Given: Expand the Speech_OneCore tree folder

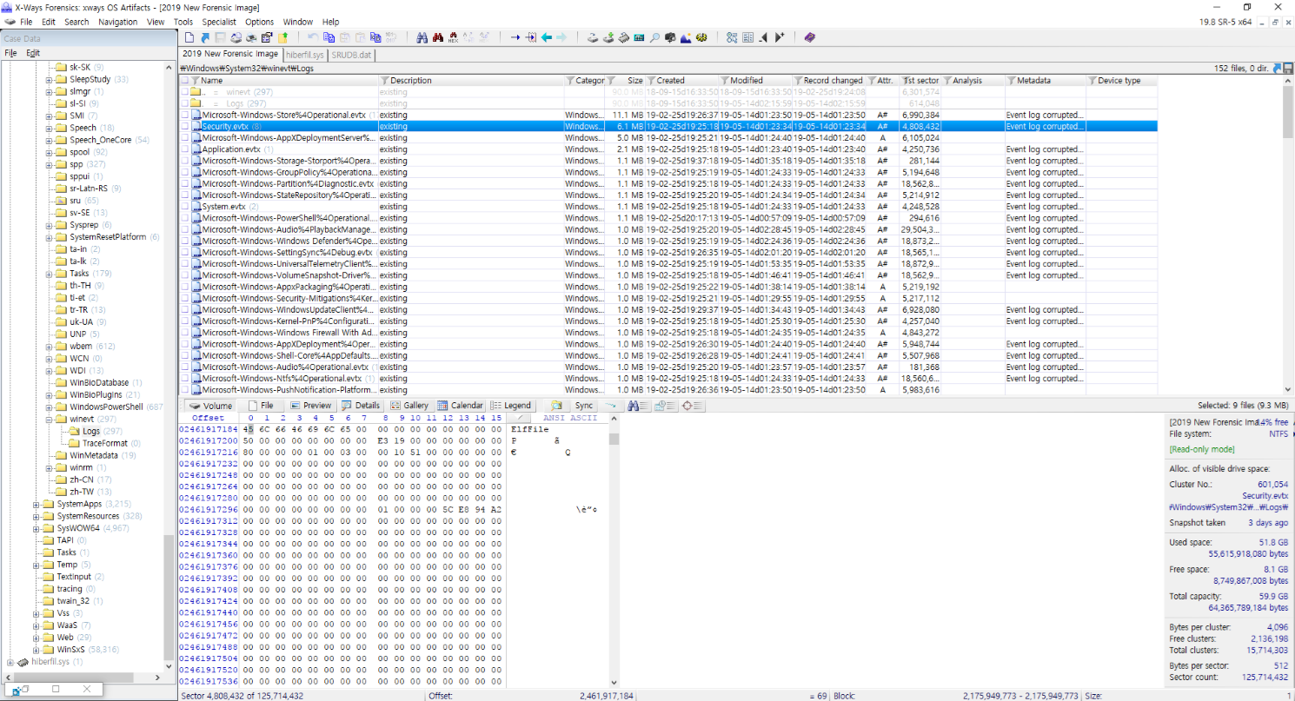Looking at the screenshot, I should coord(50,140).
